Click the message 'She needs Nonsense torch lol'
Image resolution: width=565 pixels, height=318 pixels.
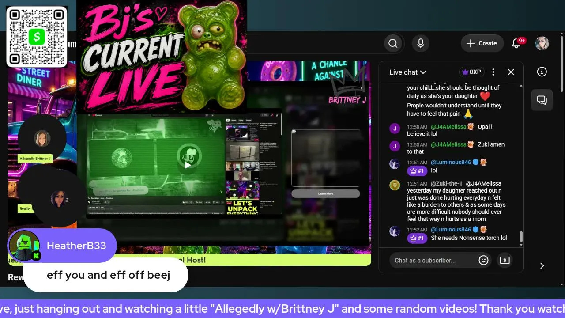[469, 238]
